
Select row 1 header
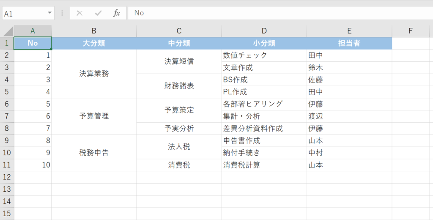7,43
